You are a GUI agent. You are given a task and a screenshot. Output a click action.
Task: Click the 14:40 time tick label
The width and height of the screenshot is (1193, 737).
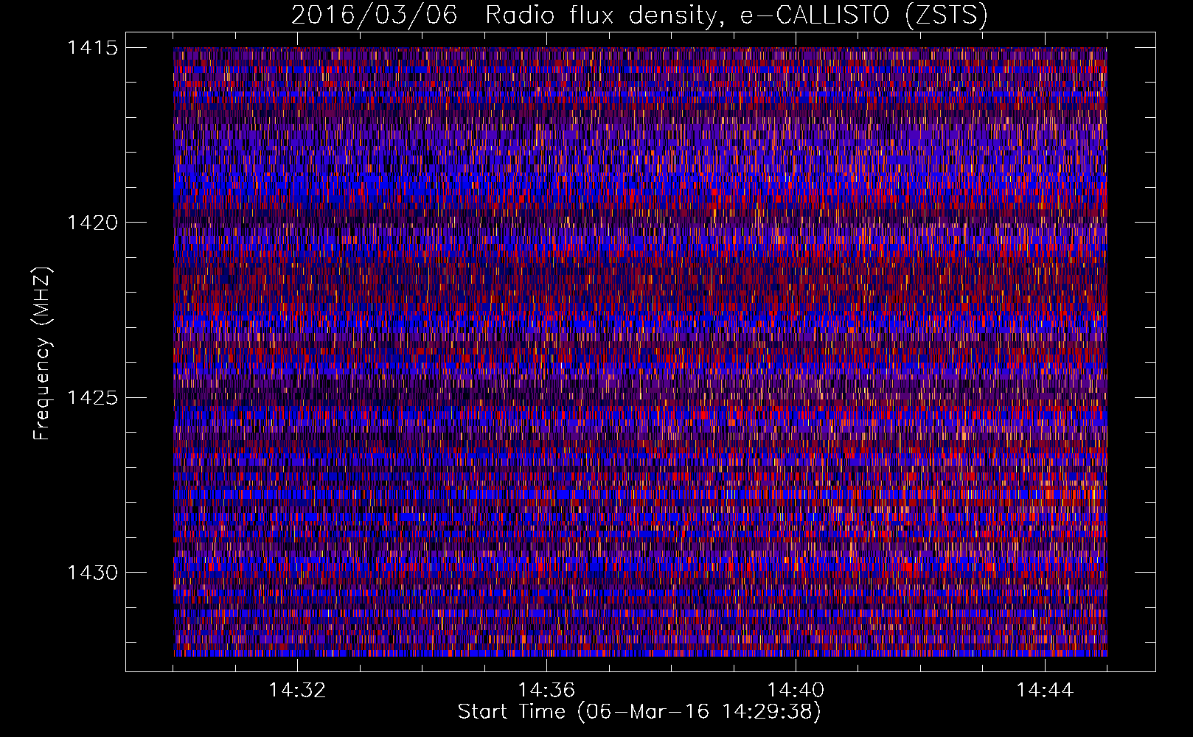(796, 691)
